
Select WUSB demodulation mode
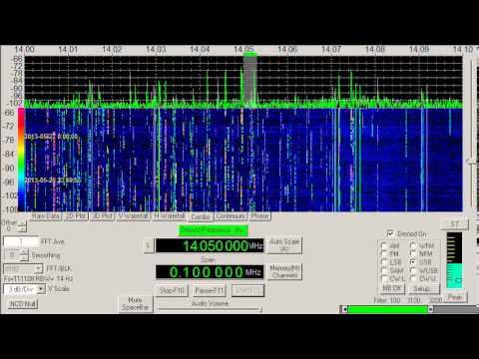click(x=413, y=270)
